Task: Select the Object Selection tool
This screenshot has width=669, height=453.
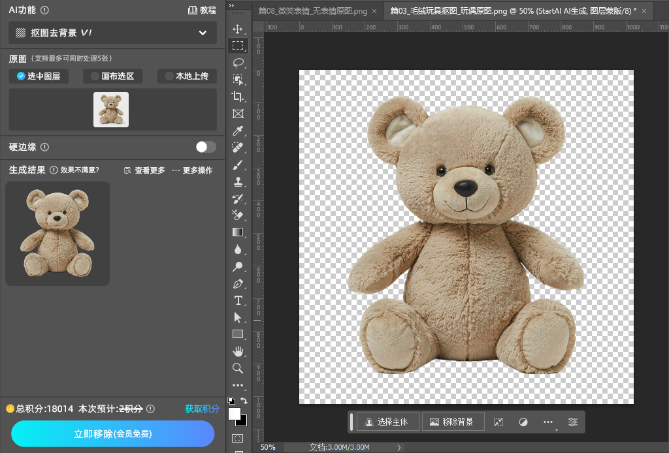Action: (238, 80)
